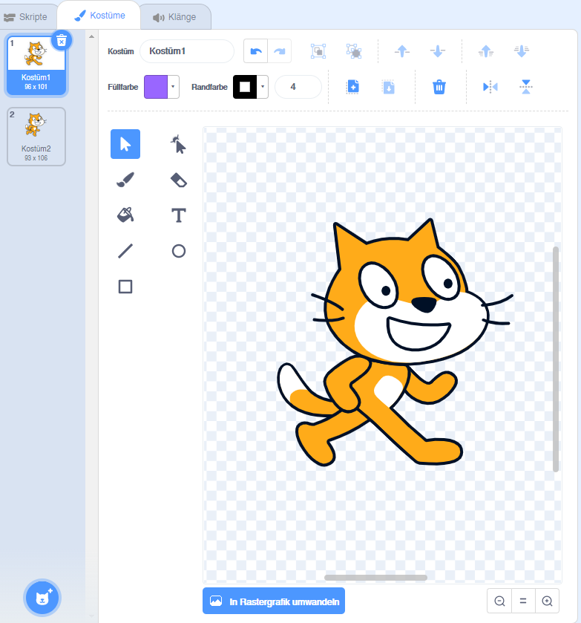Delete selection with the toolbar trash icon
The width and height of the screenshot is (581, 623).
439,87
